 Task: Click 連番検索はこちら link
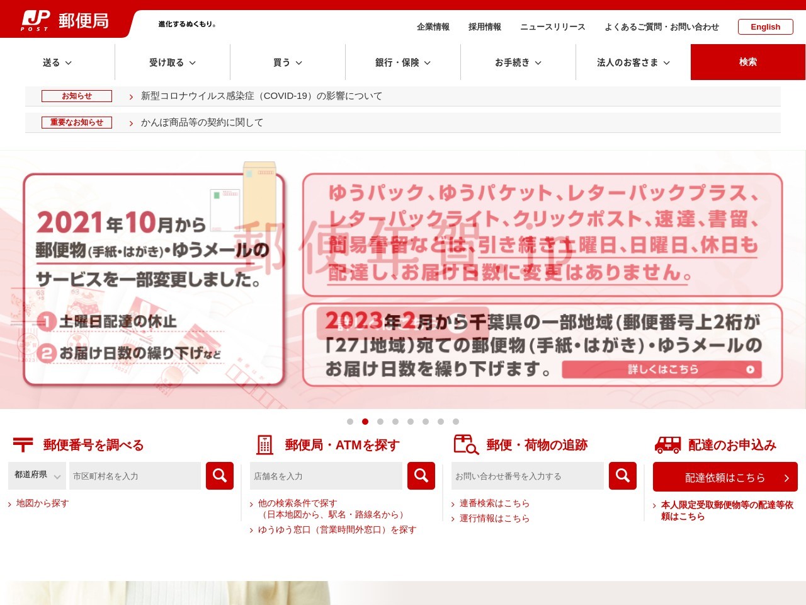pyautogui.click(x=494, y=504)
